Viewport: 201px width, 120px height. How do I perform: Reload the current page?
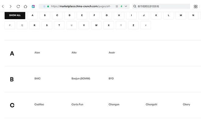point(18,6)
